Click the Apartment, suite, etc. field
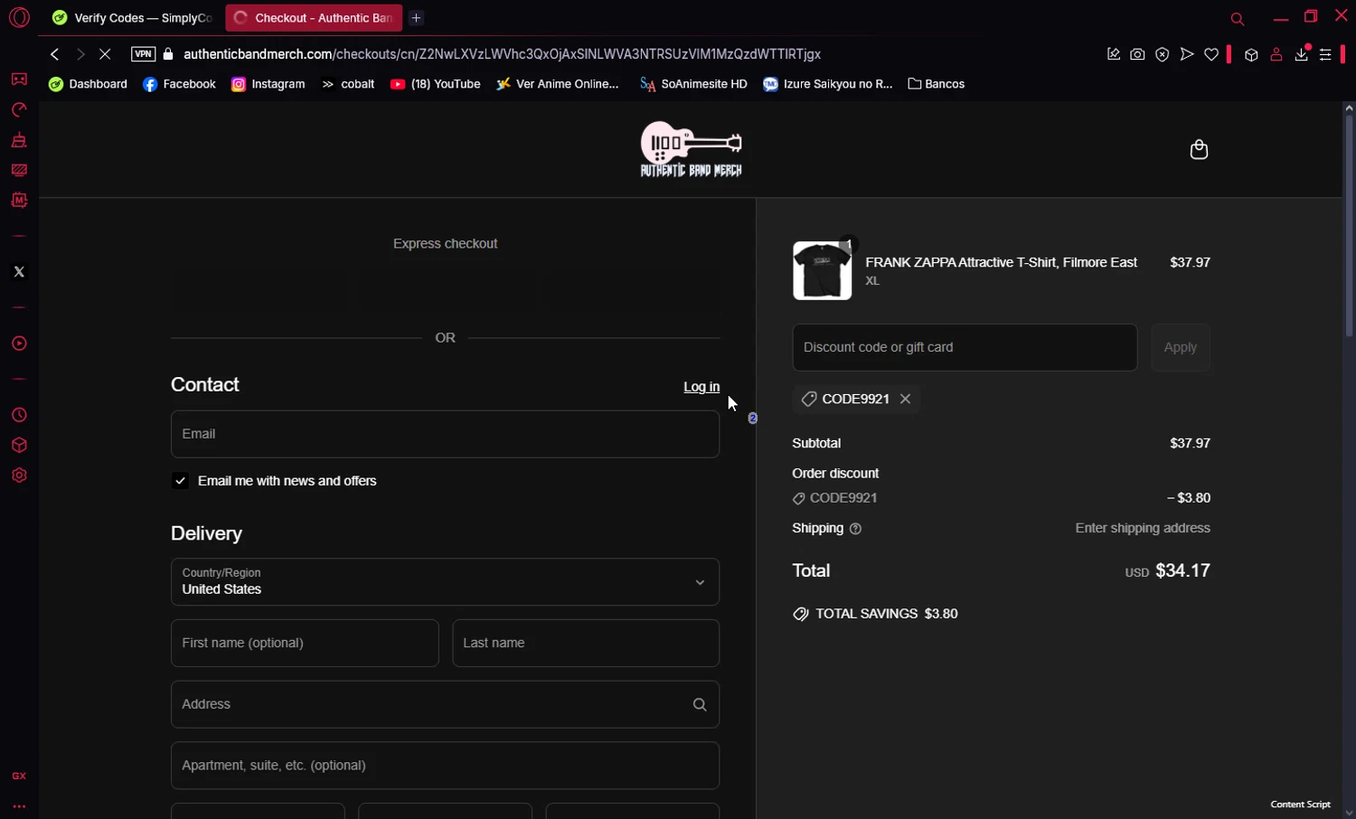1356x819 pixels. (x=445, y=766)
